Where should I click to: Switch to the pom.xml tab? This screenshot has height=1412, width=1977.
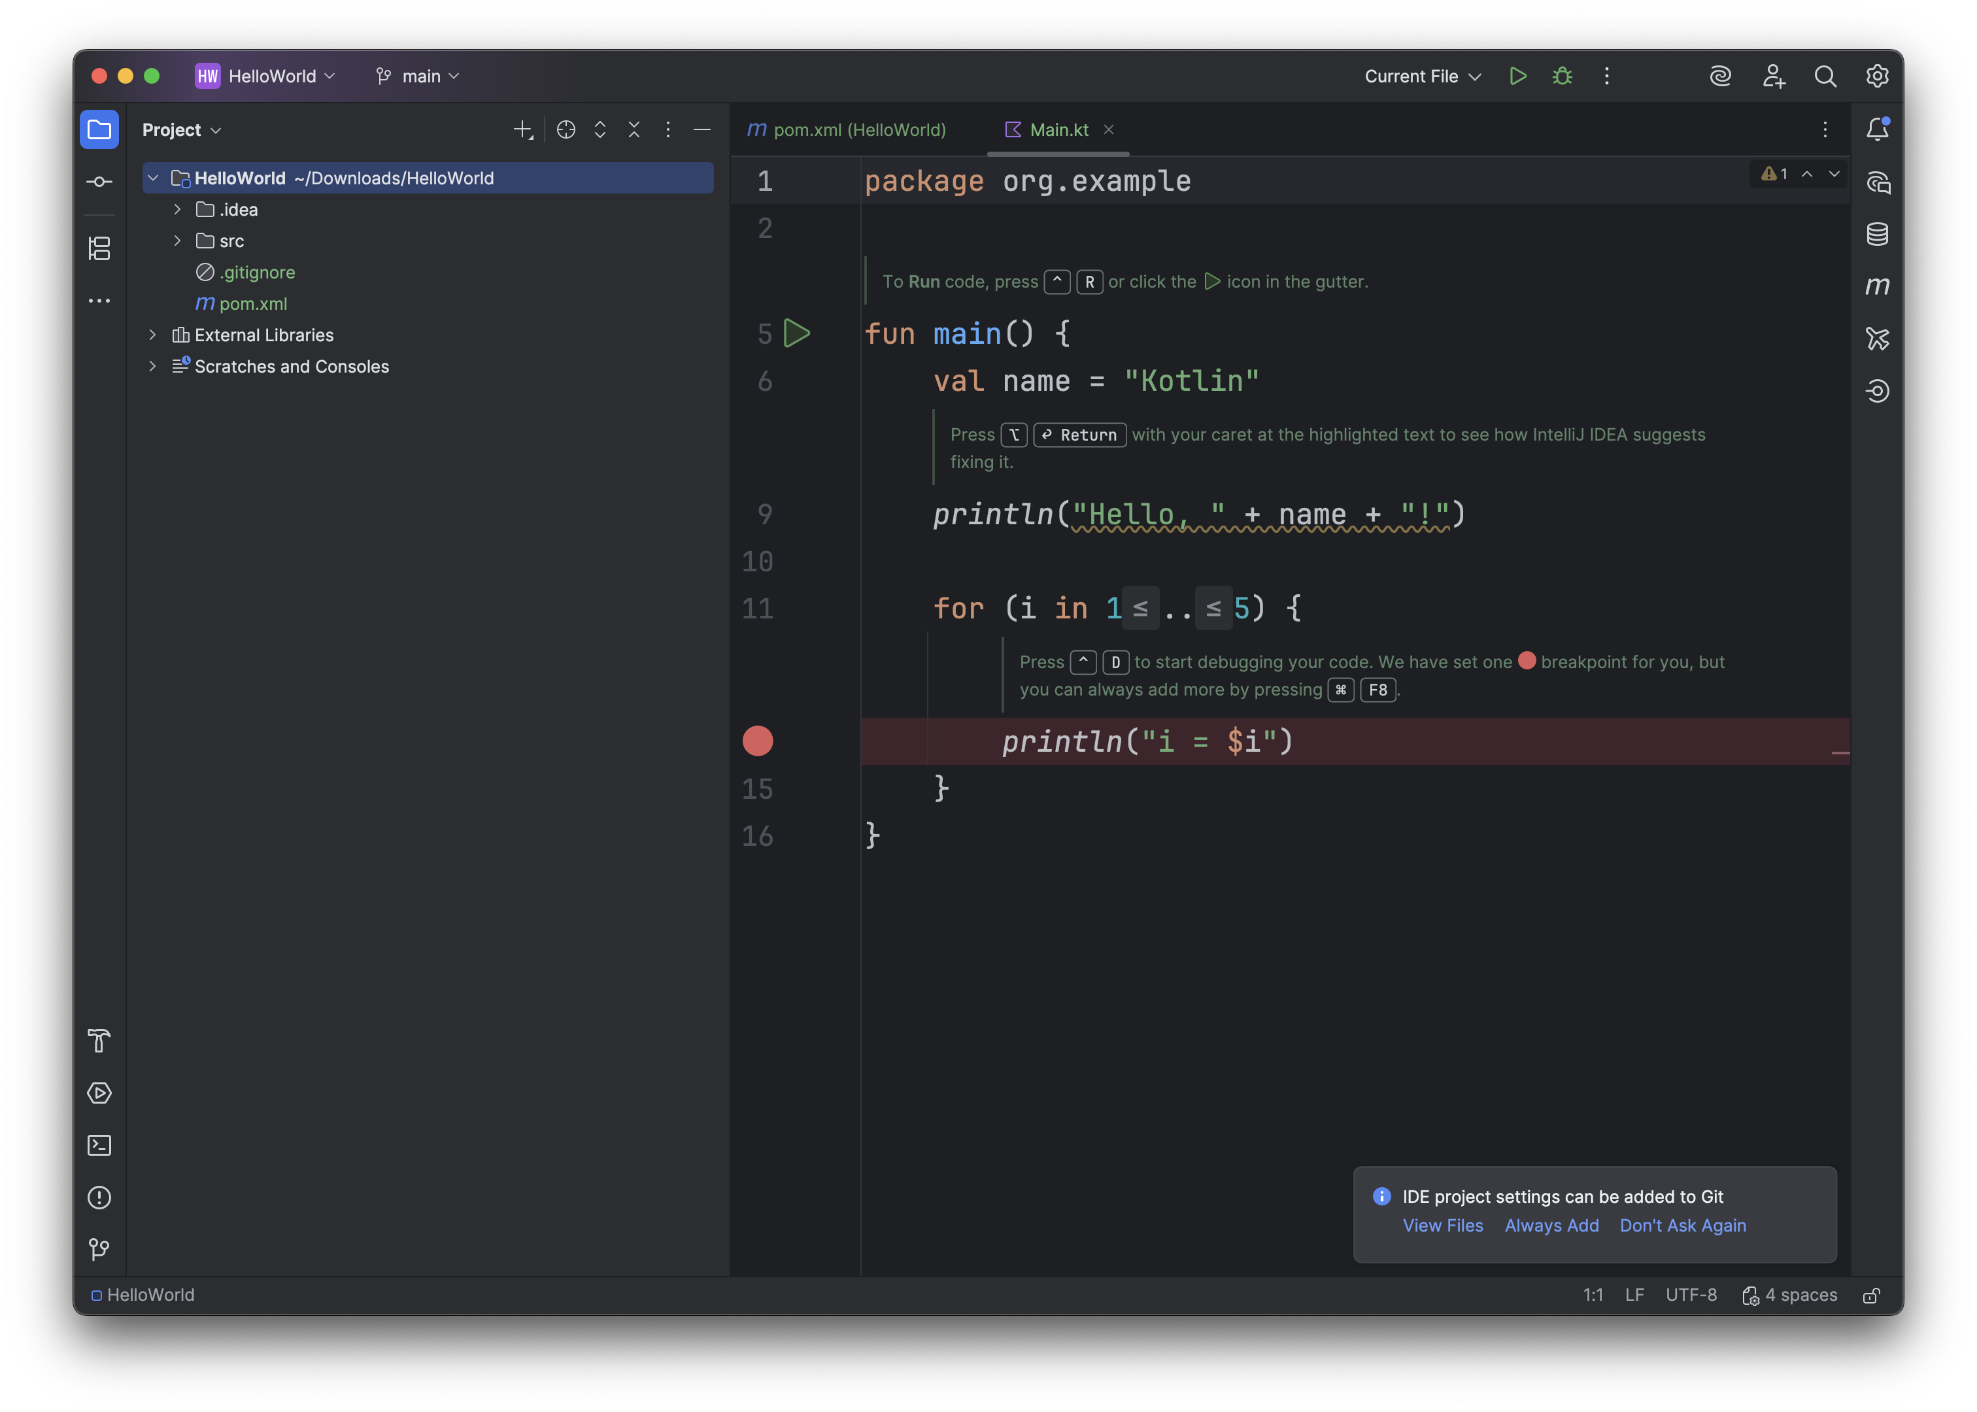[x=848, y=129]
